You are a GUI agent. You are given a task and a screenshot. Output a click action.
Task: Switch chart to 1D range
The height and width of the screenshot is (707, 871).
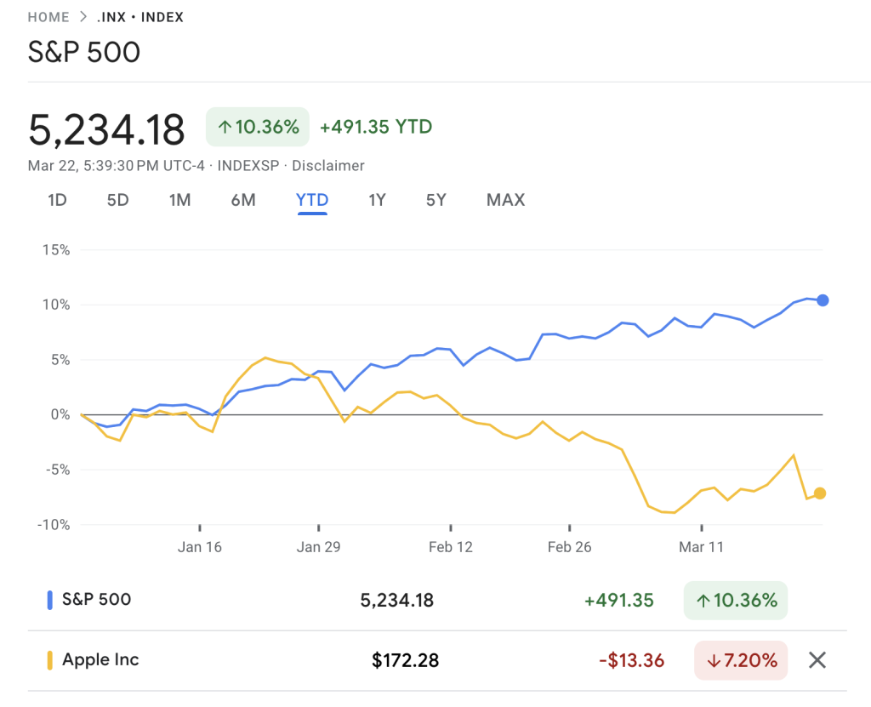[x=57, y=201]
